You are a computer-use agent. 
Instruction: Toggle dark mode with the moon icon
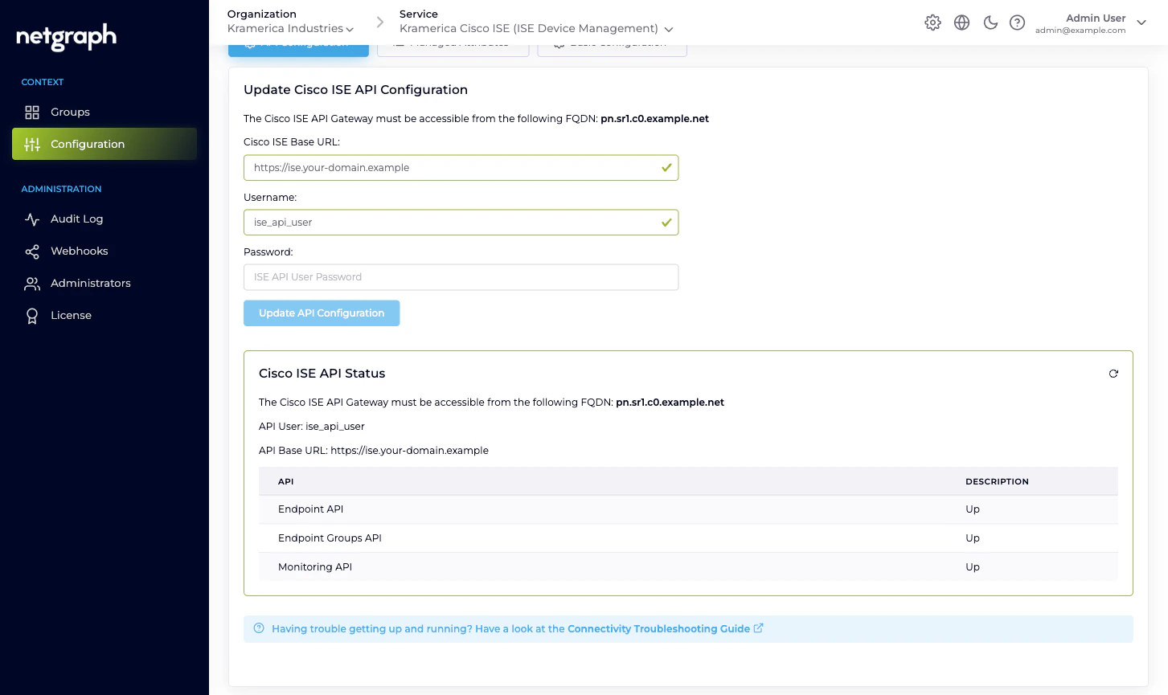pos(990,22)
